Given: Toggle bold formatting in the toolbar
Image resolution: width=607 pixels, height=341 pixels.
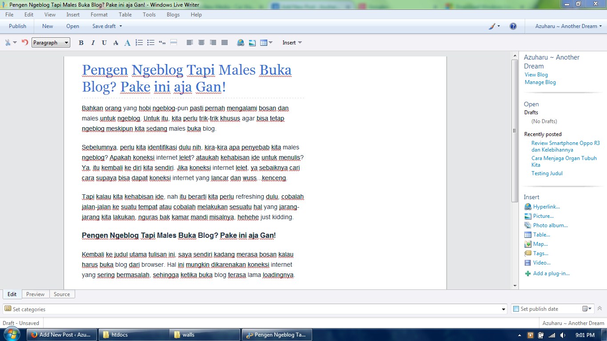Looking at the screenshot, I should (81, 43).
